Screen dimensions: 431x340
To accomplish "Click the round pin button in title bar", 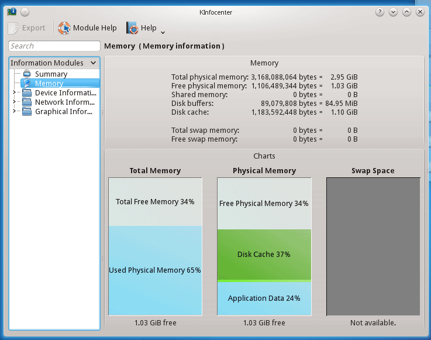I will [25, 12].
